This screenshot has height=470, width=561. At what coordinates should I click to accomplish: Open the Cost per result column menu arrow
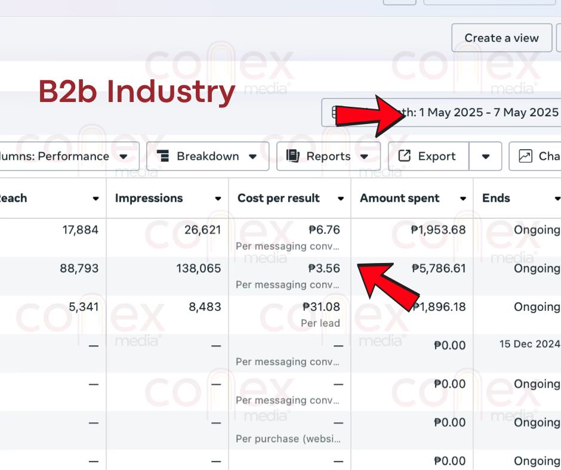341,199
